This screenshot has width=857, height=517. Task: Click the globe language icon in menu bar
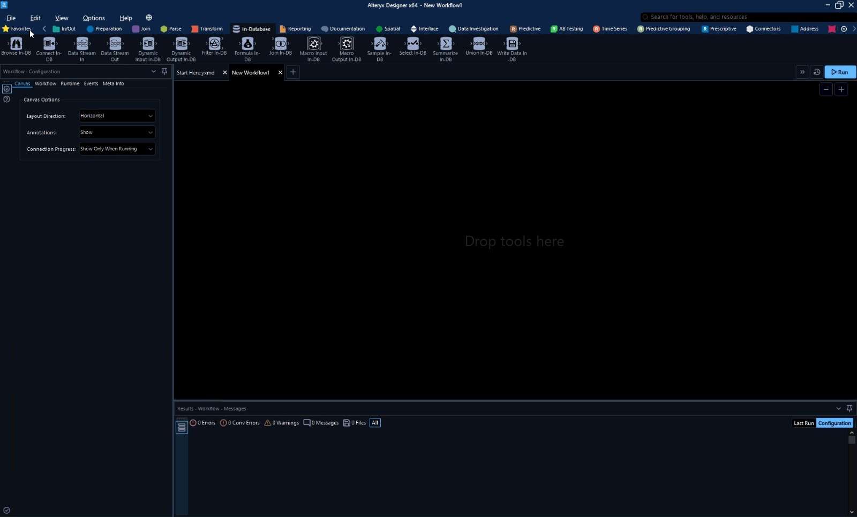coord(149,18)
